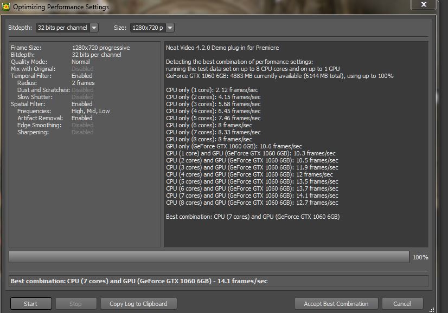
Task: Click the 'Best combination: CPU (7 cores) and GPU' log line
Action: [x=253, y=217]
